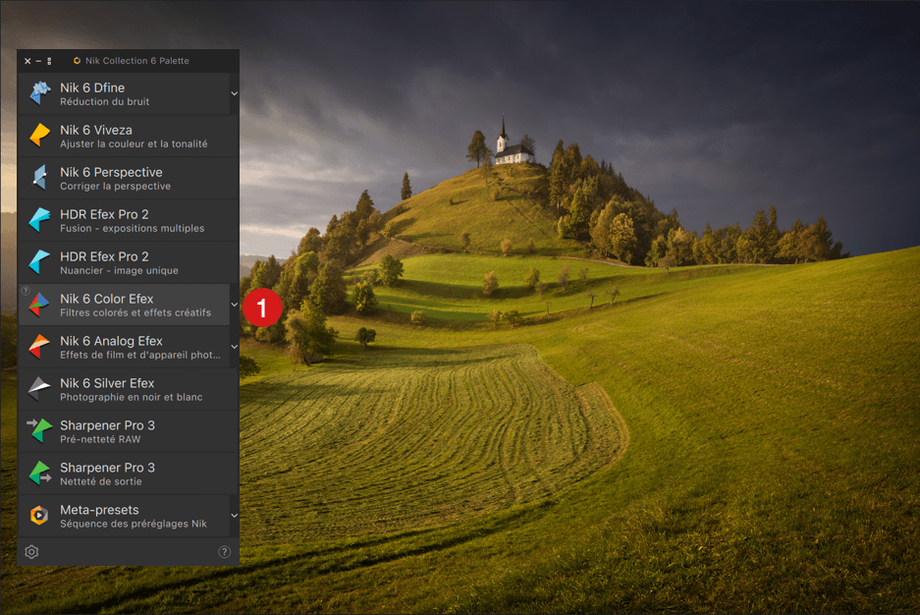Click the 'Nik Collection 6 Palette' title text
Viewport: 920px width, 615px height.
(x=137, y=61)
